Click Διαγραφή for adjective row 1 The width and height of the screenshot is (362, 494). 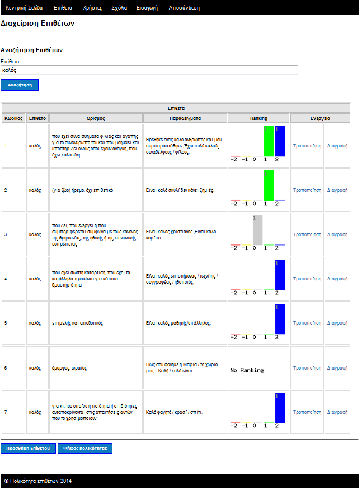coord(337,146)
